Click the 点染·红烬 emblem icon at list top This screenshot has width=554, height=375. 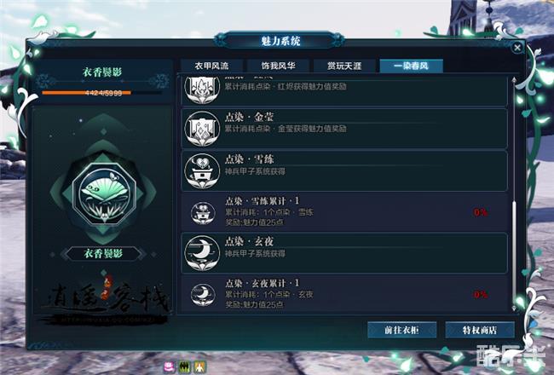click(202, 89)
